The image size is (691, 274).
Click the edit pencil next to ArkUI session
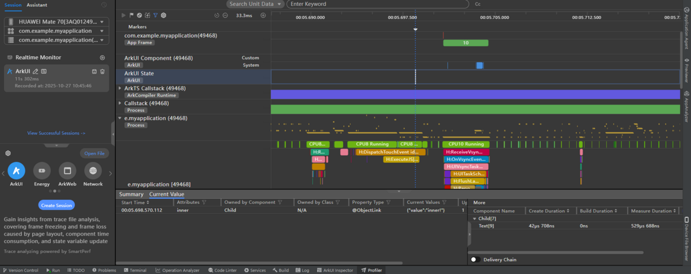point(36,71)
